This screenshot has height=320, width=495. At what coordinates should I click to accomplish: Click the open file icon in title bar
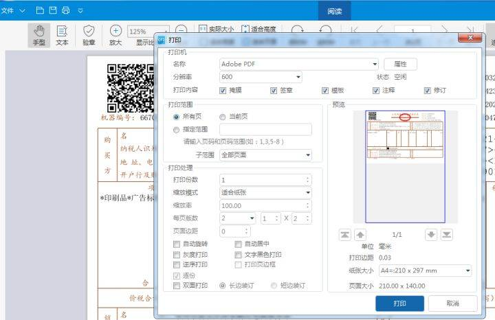pos(40,10)
